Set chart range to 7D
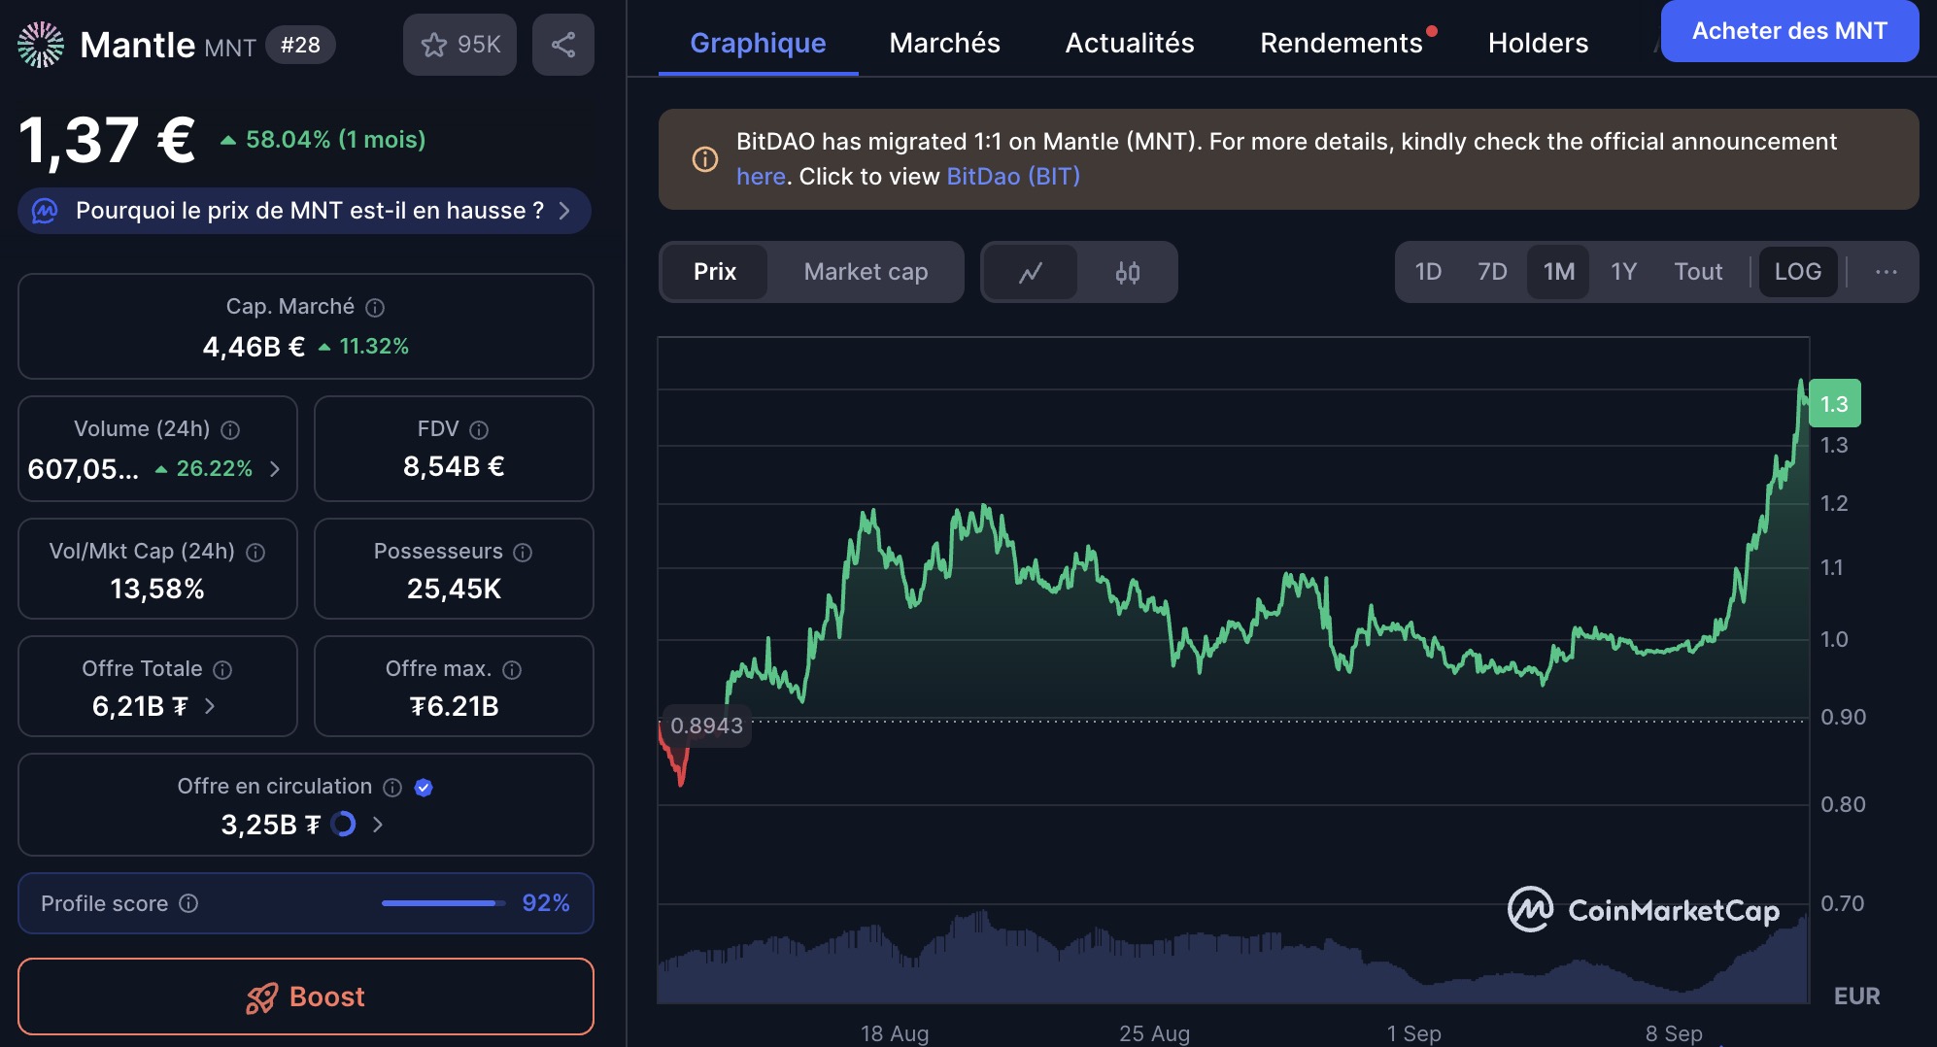The image size is (1937, 1047). pos(1492,272)
